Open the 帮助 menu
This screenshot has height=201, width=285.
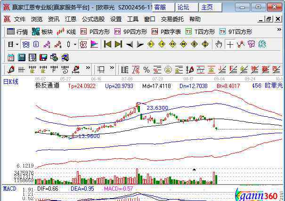195,19
